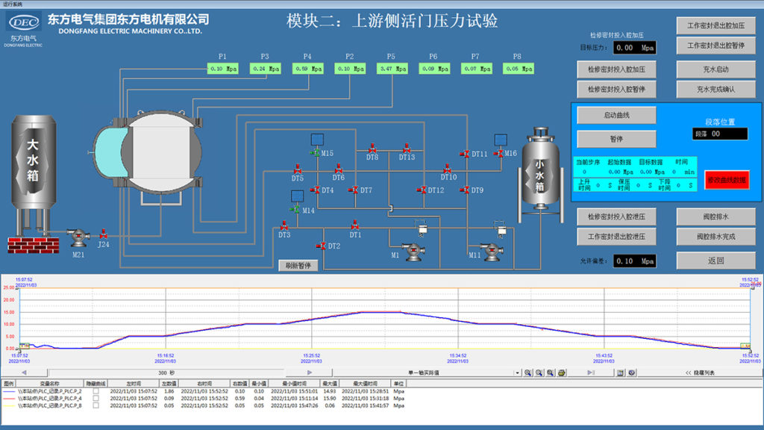Click the 刷新暂停 button
Screen dimensions: 764x430
tap(298, 266)
